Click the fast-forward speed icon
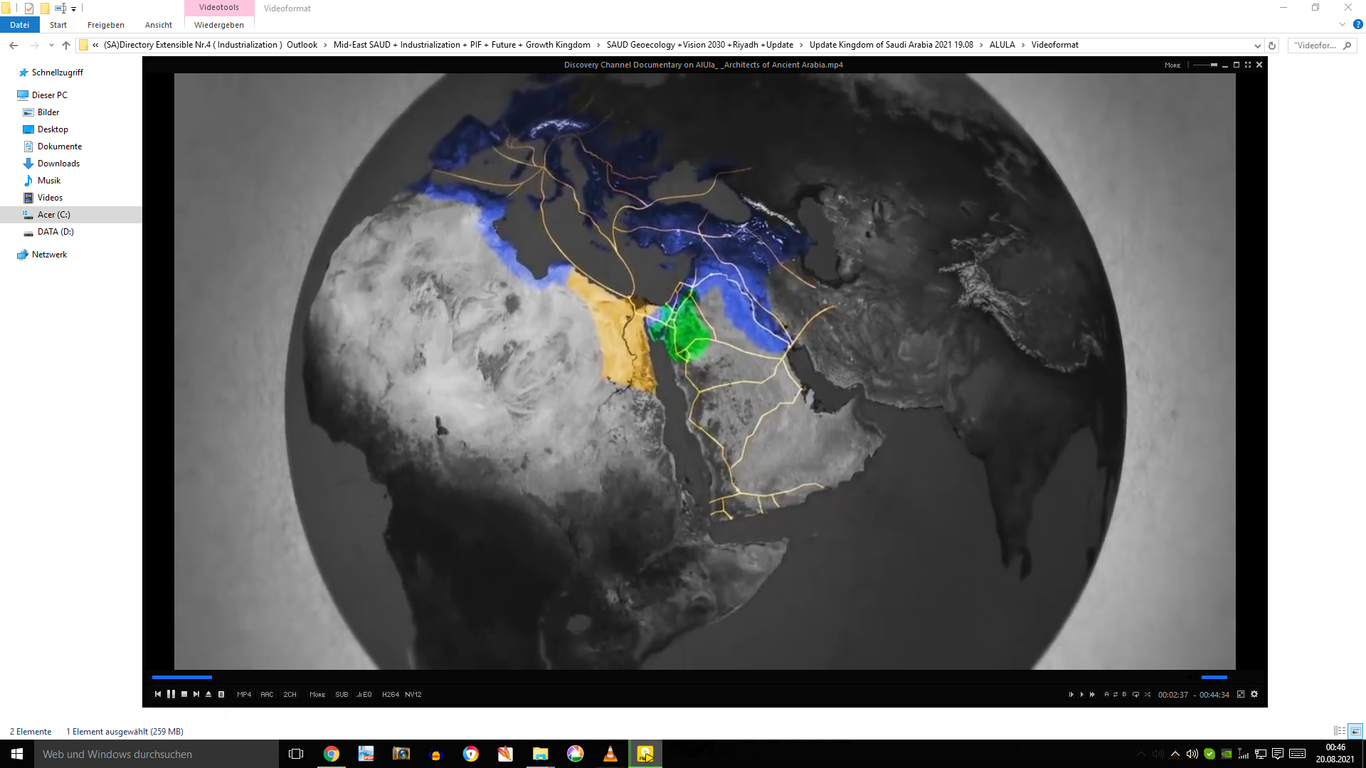The width and height of the screenshot is (1366, 768). (1093, 695)
